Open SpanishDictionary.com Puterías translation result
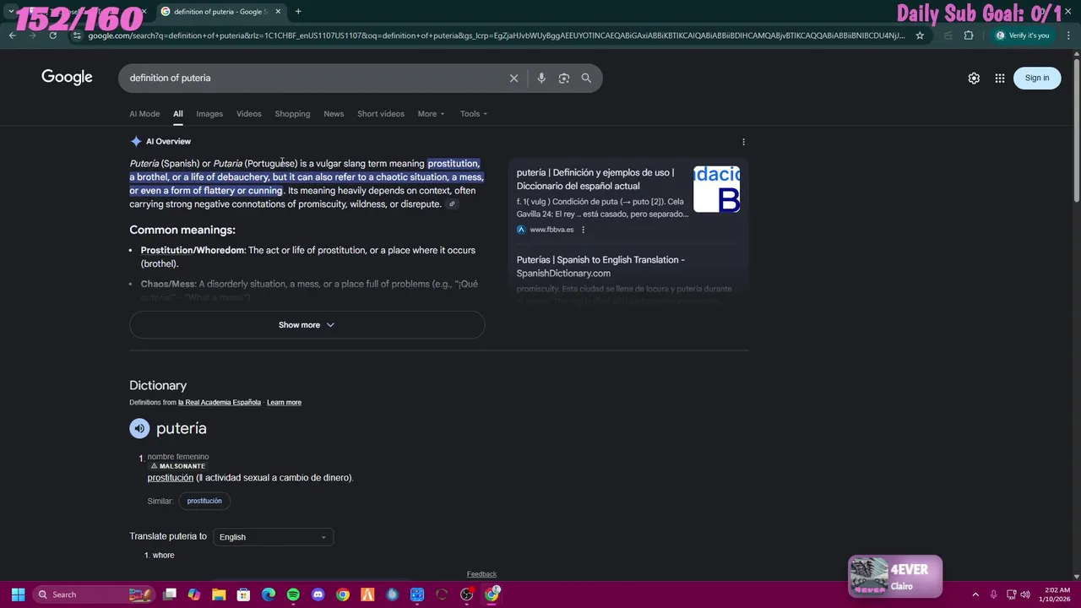 click(x=600, y=266)
